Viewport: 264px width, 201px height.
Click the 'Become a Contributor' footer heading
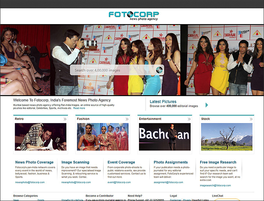pyautogui.click(x=99, y=196)
